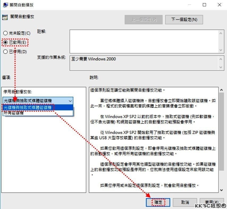Click 上一個設定(P) button
Screen dimensions: 227x209
tap(143, 20)
